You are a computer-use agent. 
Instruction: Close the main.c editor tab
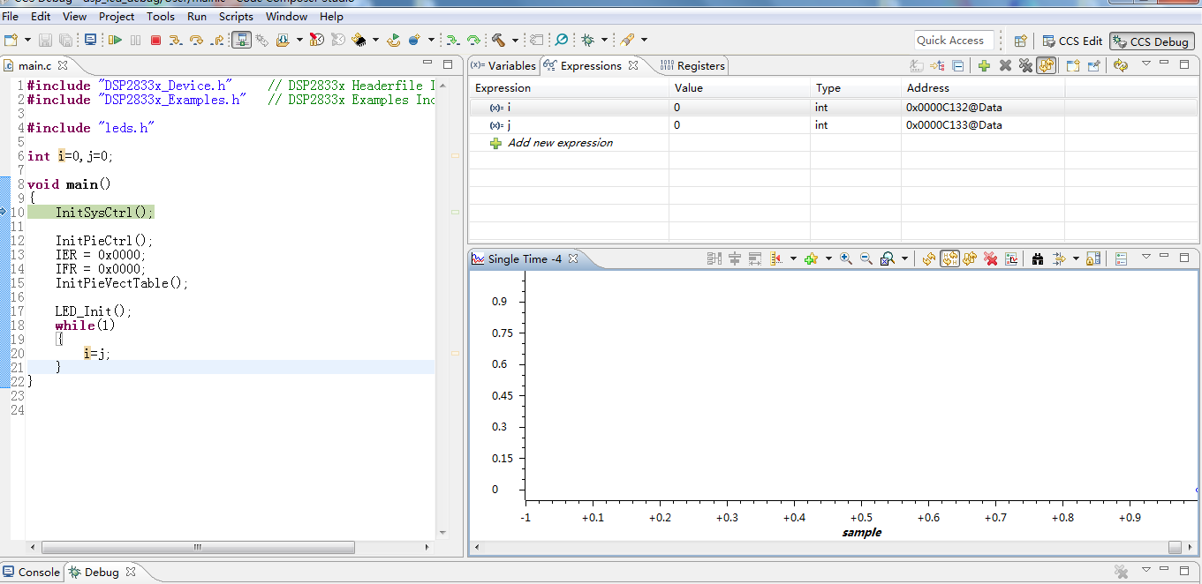click(x=63, y=65)
